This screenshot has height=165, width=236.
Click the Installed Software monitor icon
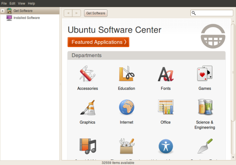[x=9, y=18]
